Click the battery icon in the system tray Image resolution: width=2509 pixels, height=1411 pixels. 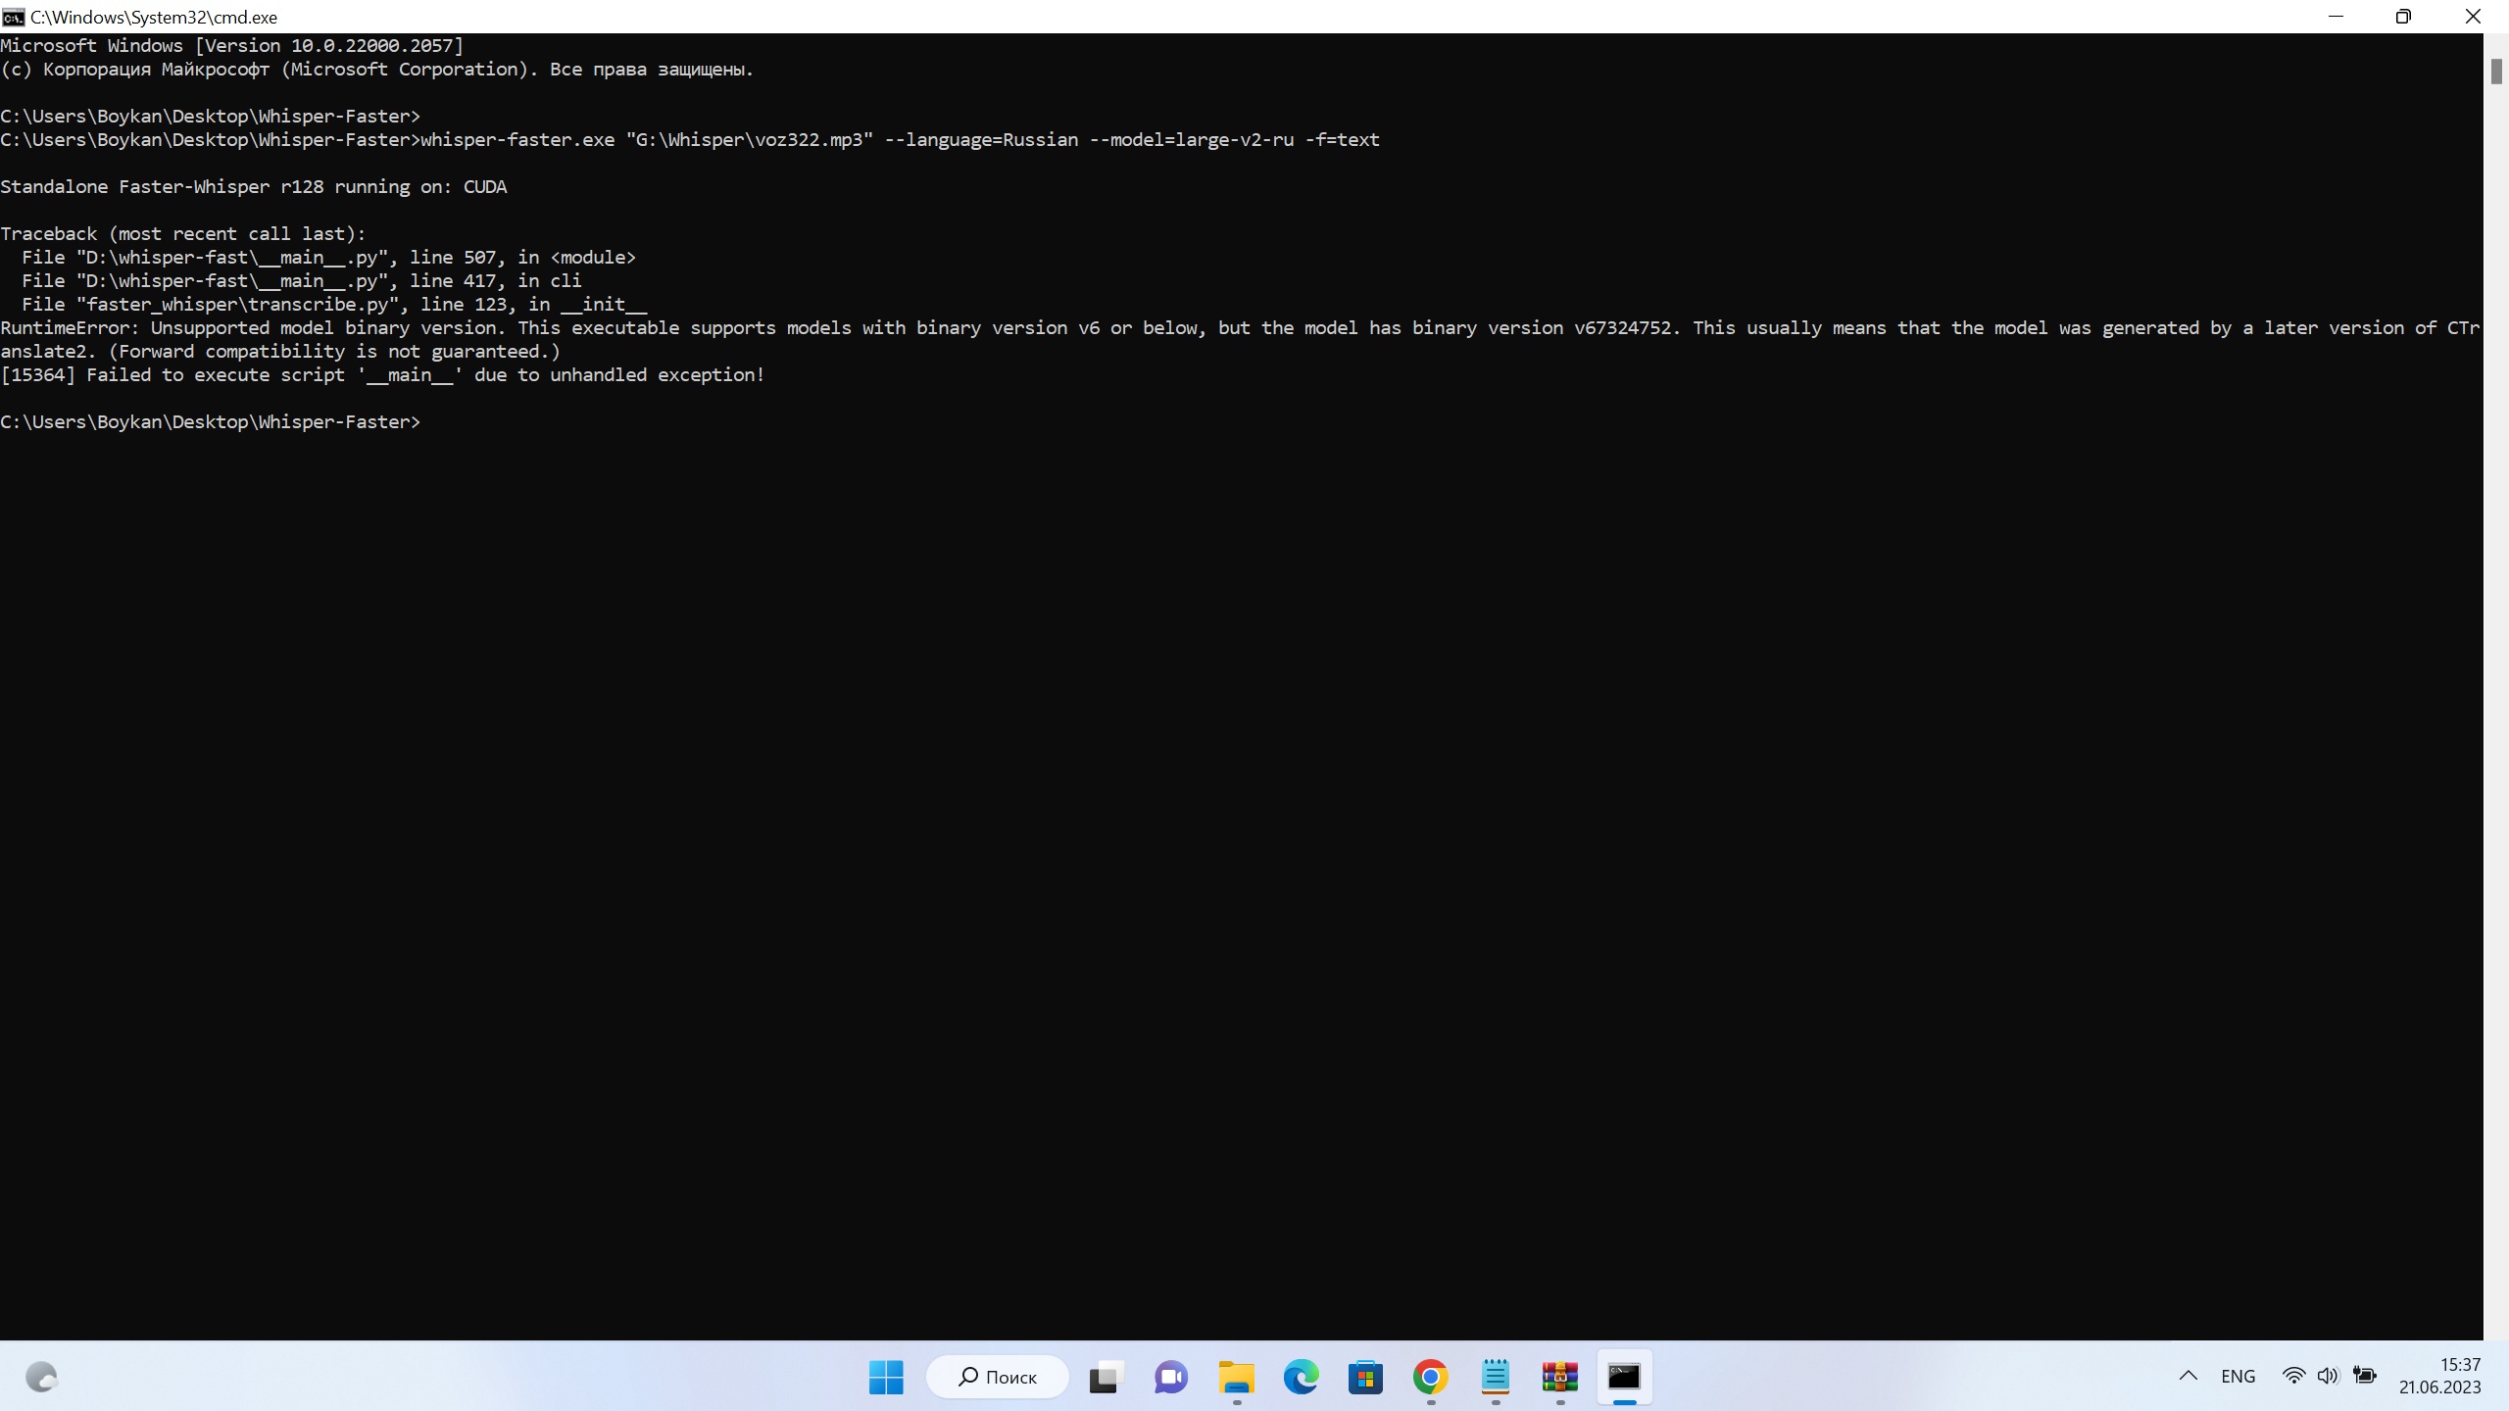pyautogui.click(x=2365, y=1376)
